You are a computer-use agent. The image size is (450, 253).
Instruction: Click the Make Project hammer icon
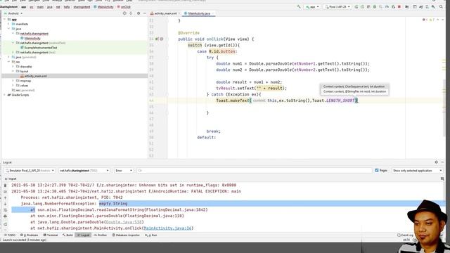[299, 6]
